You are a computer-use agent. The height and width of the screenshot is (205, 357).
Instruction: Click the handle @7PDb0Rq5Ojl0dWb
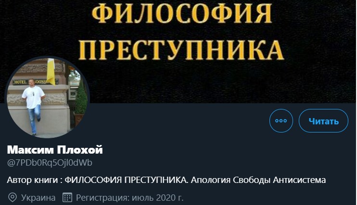tap(50, 163)
